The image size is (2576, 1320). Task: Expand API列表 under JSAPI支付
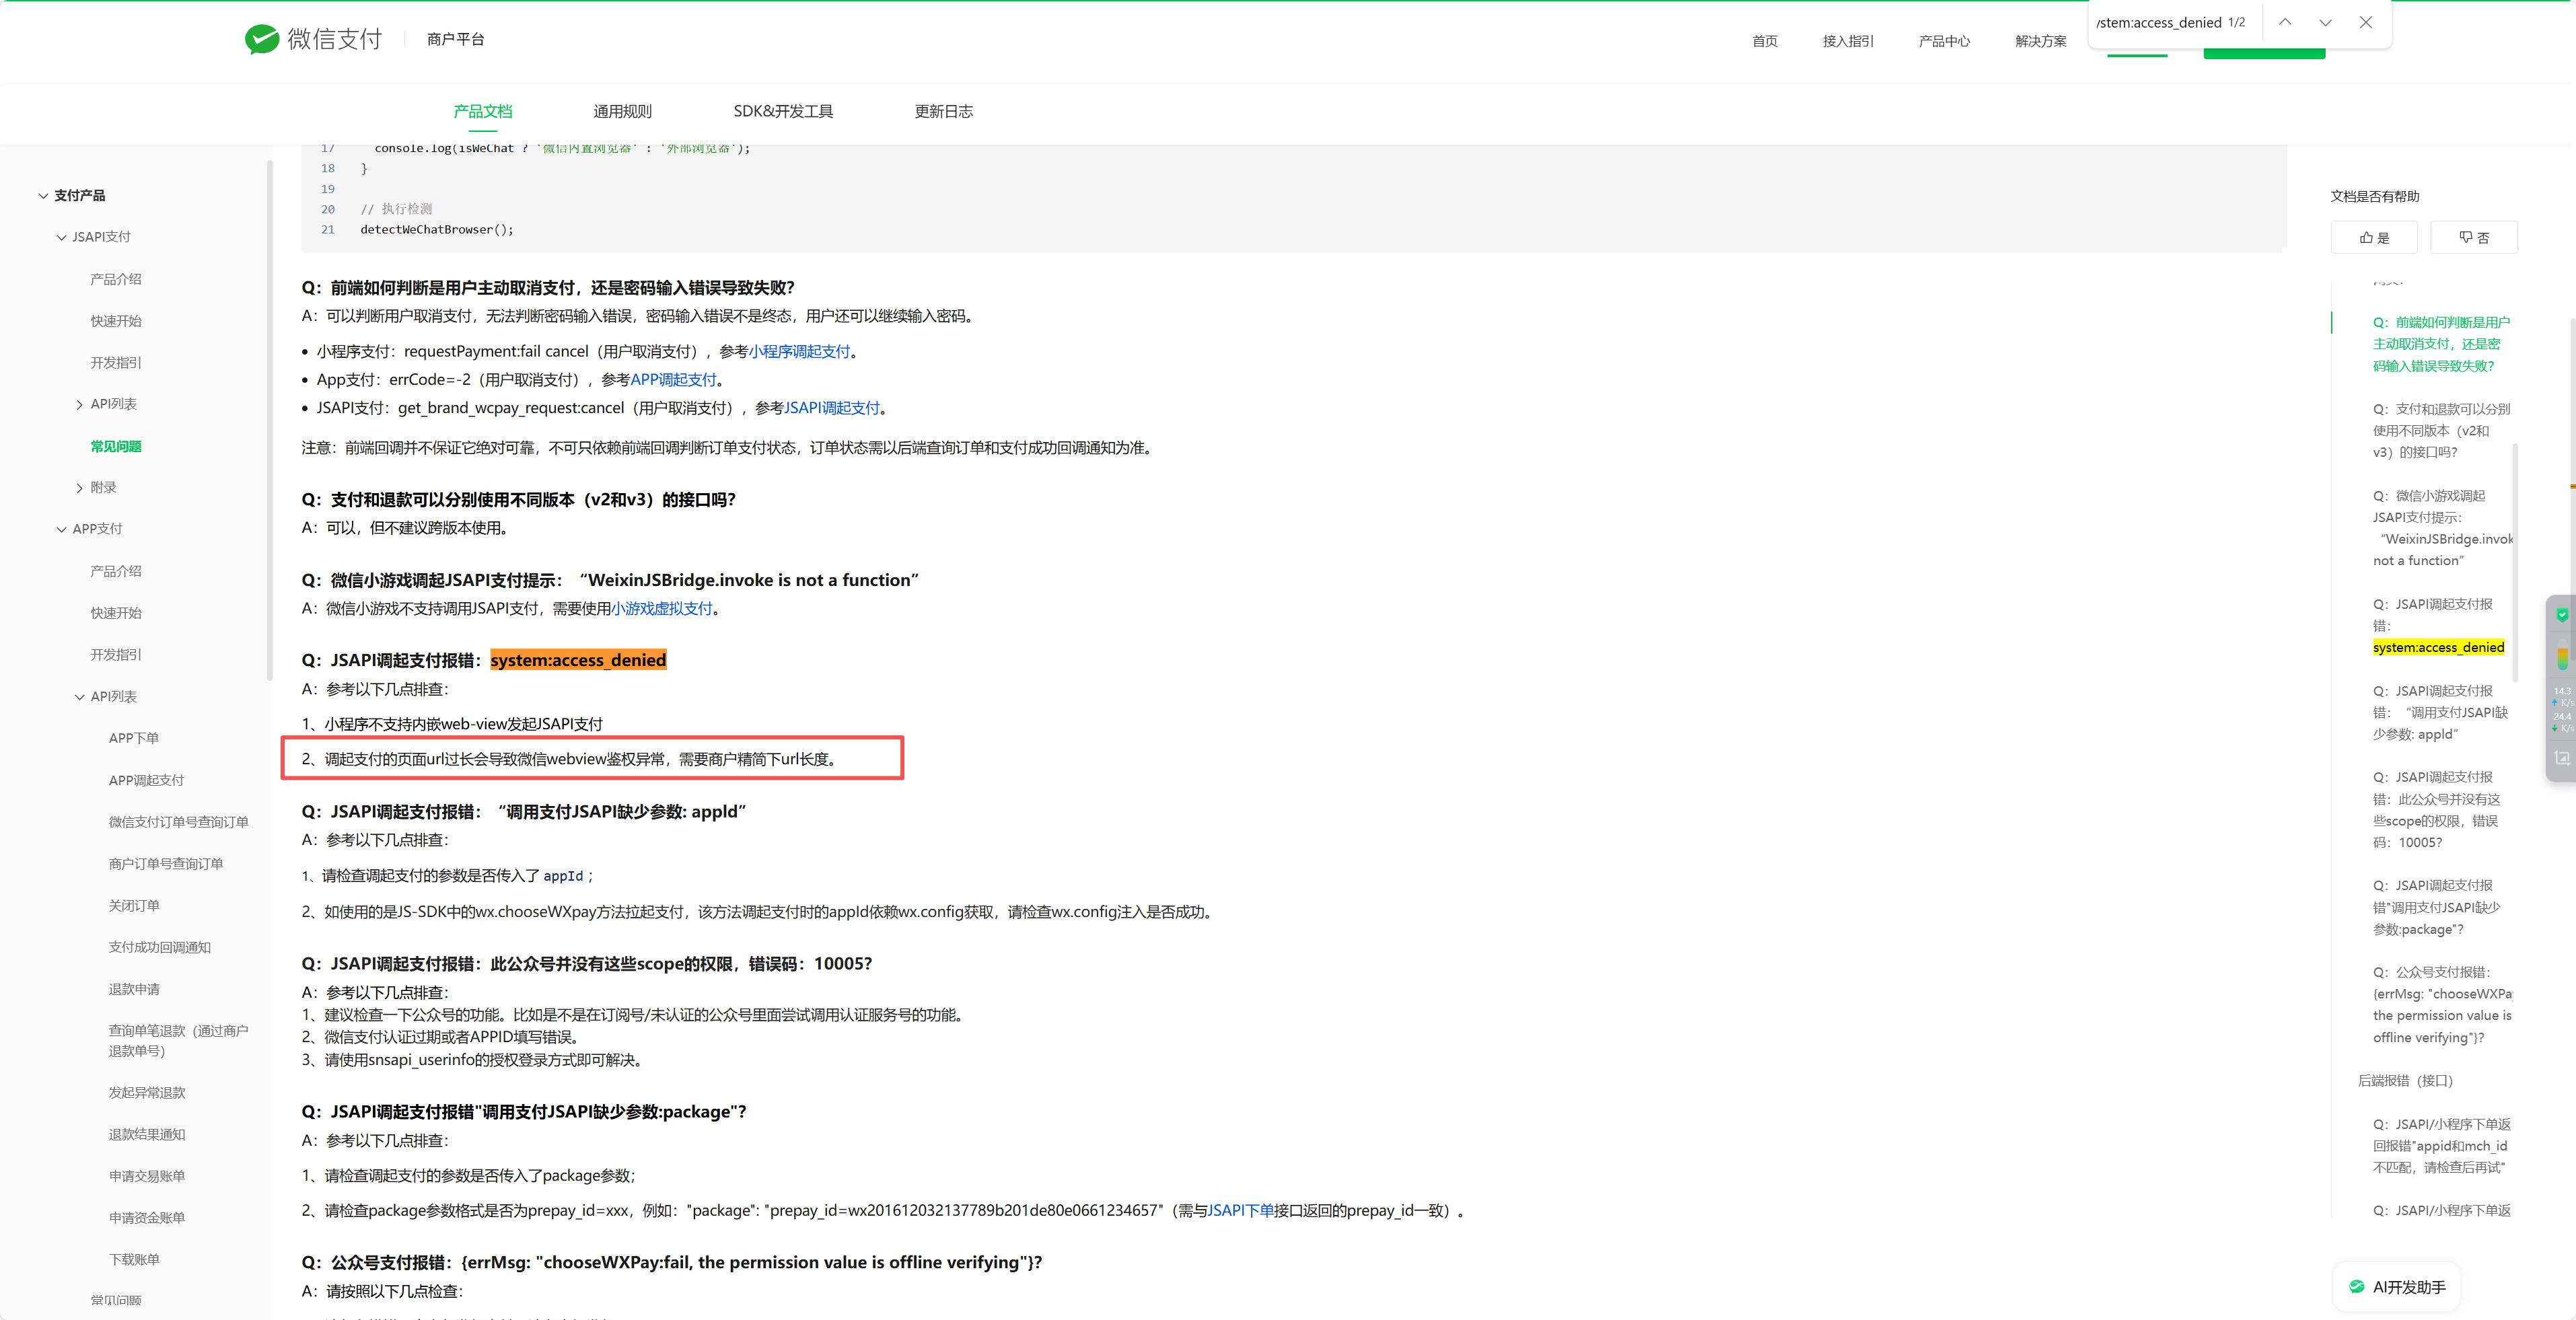click(x=80, y=405)
